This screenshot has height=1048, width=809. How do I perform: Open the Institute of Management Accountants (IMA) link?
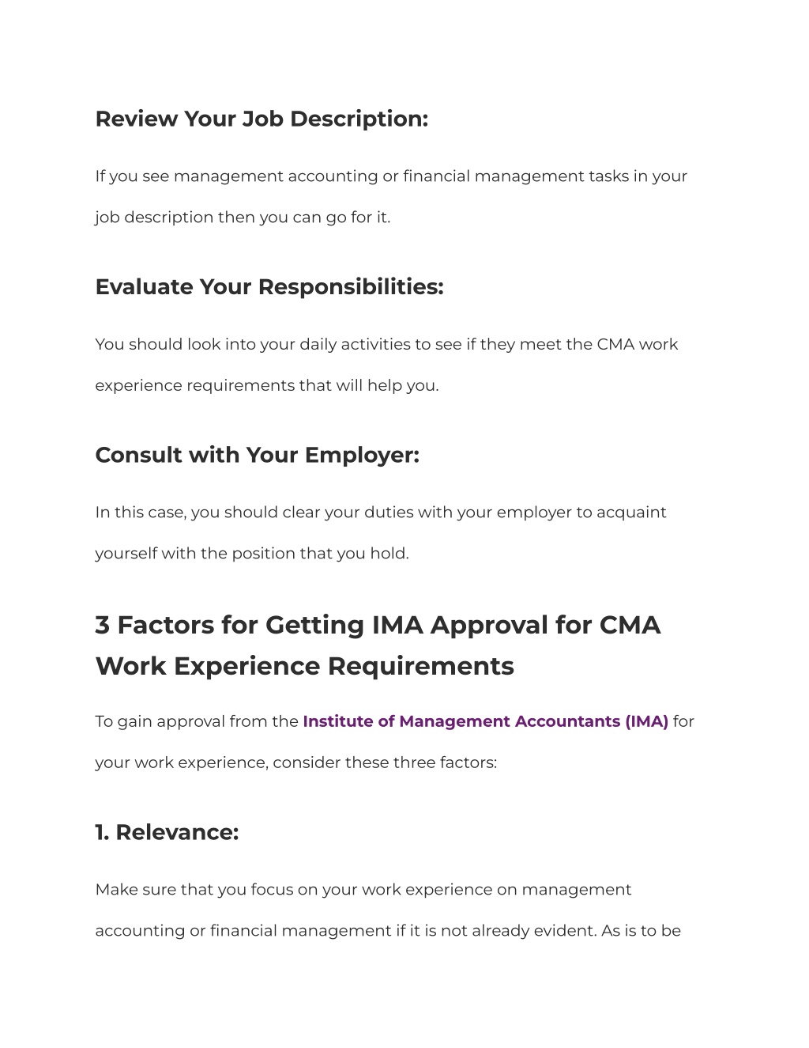[485, 721]
